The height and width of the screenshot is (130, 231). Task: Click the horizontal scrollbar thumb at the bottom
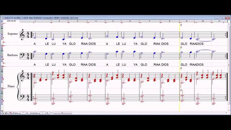[62, 113]
